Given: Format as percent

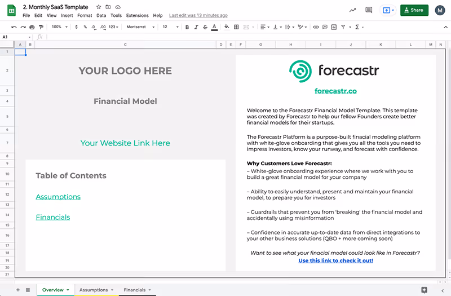Looking at the screenshot, I should (x=85, y=27).
